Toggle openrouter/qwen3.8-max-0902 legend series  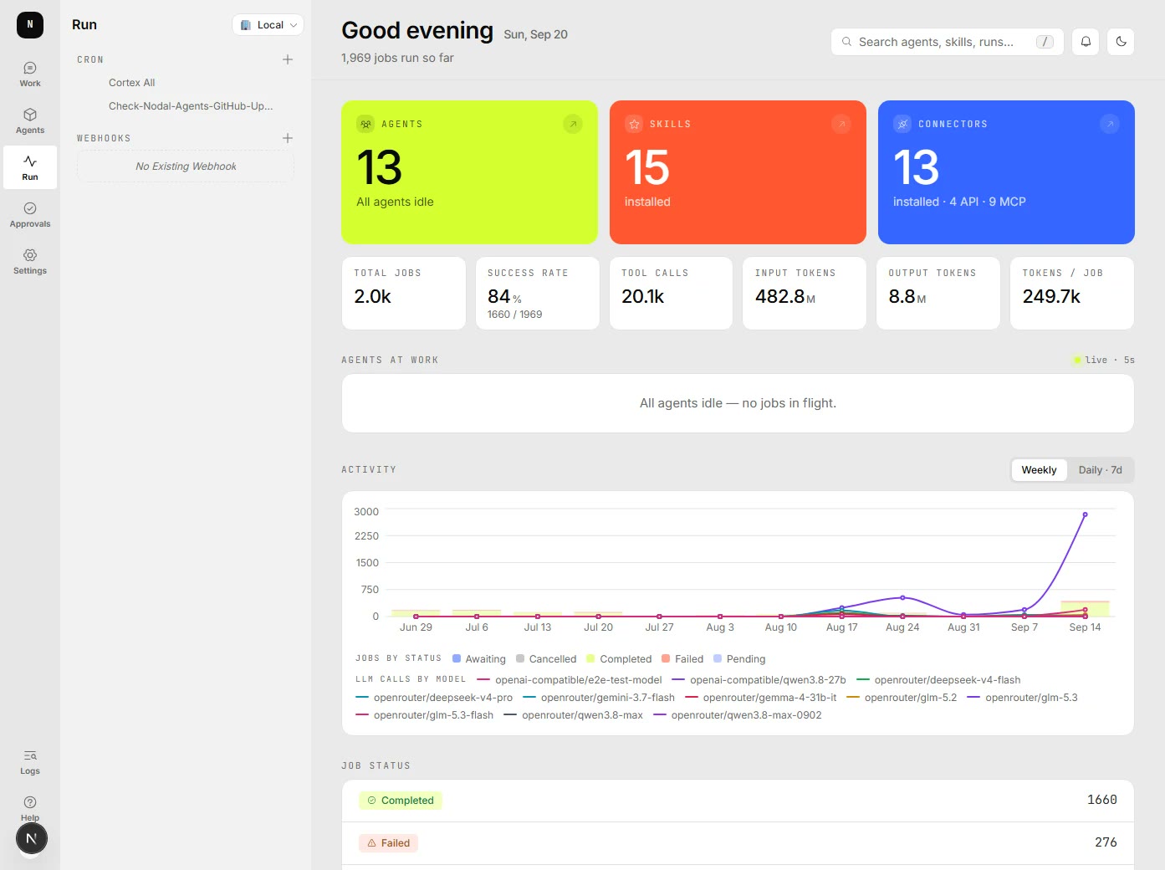tap(738, 715)
